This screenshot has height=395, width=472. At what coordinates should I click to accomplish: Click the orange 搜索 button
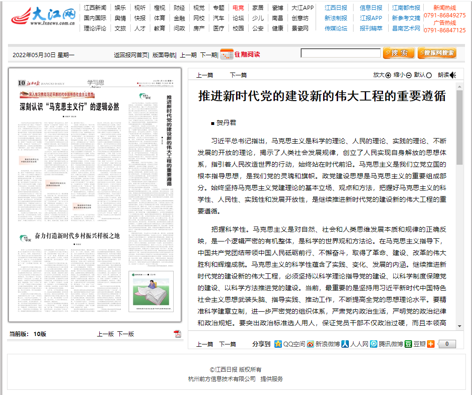pos(399,53)
